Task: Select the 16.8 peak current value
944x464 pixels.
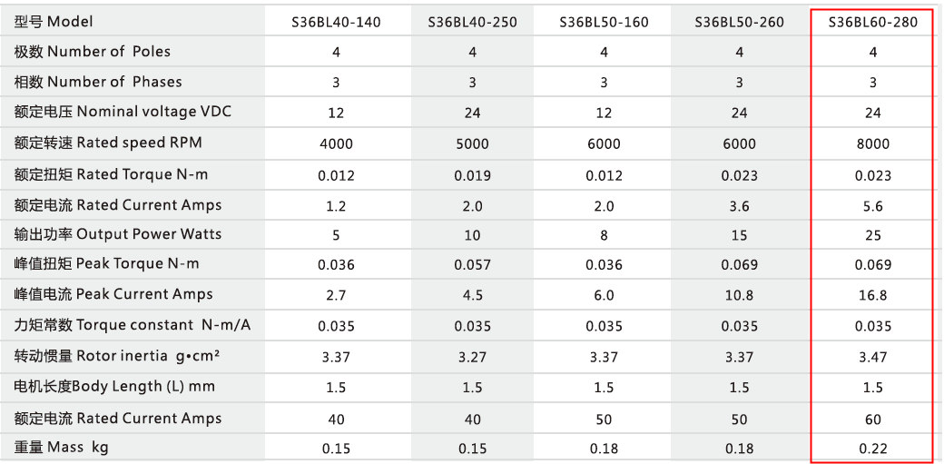Action: click(873, 295)
